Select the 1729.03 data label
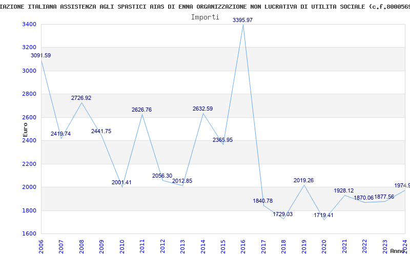The image size is (410, 256). coord(283,214)
